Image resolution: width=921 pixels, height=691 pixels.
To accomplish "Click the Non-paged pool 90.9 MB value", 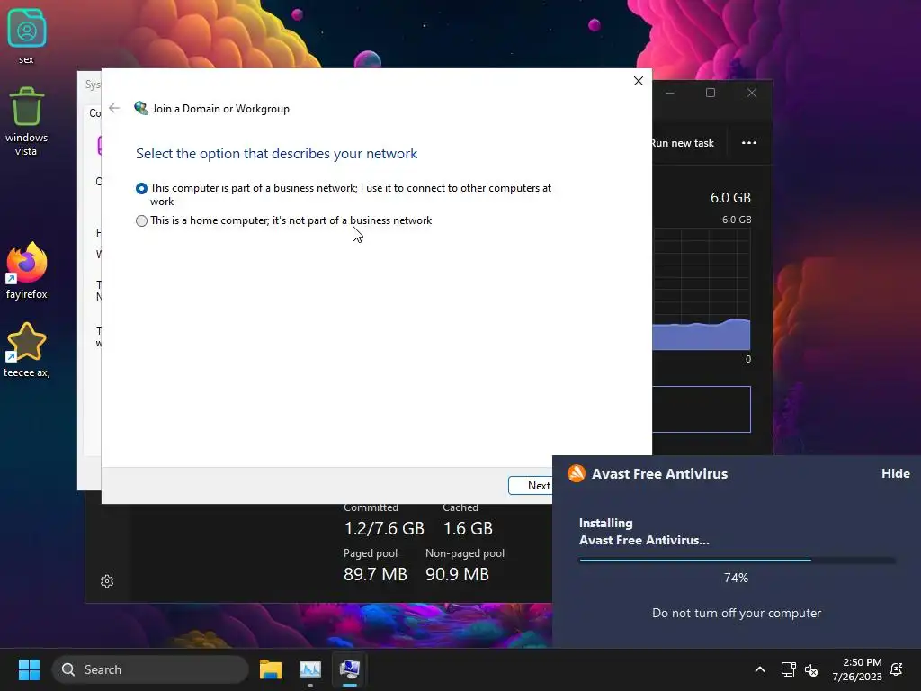I will tap(457, 574).
